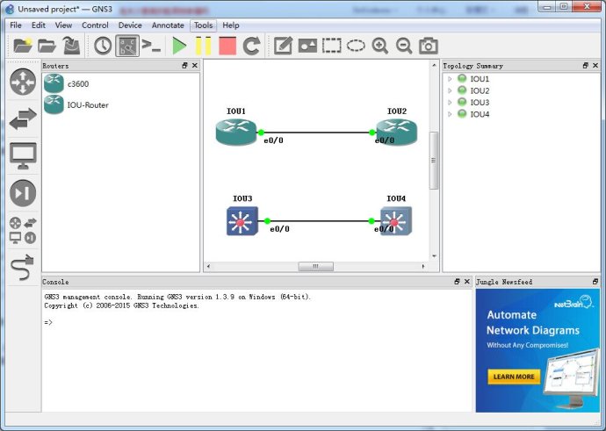Save project with the Save As toolbar icon

click(71, 46)
